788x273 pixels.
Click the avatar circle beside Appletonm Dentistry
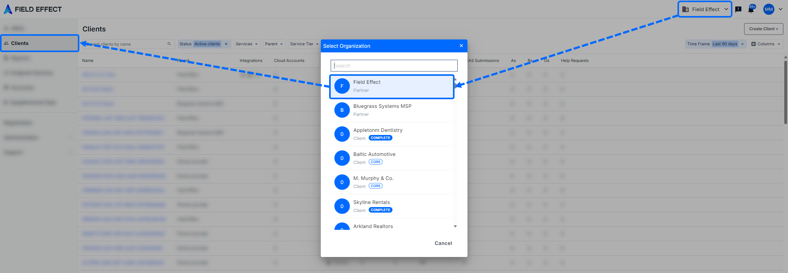tap(342, 134)
